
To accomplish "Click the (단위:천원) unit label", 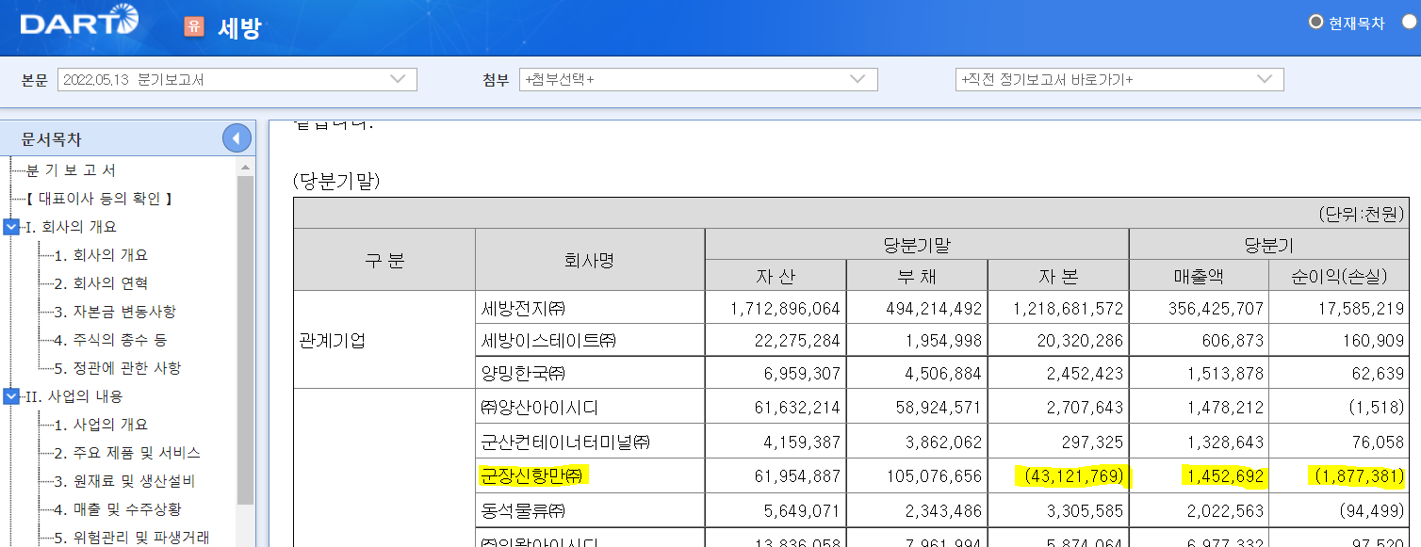I will click(x=1362, y=214).
